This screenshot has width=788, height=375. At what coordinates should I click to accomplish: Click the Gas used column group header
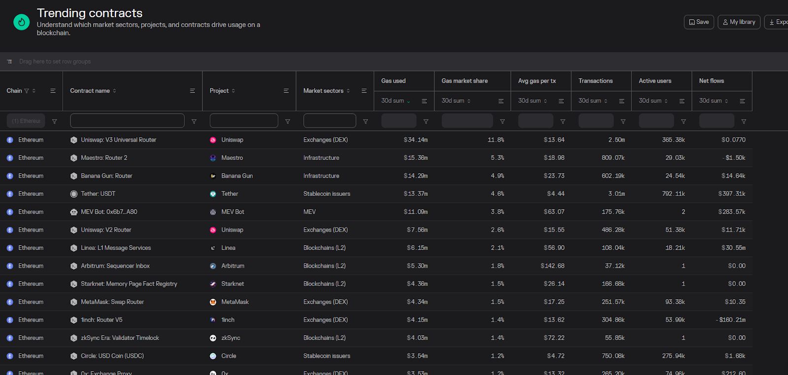point(394,81)
